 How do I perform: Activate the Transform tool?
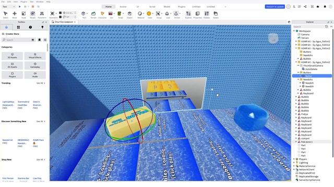point(42,15)
